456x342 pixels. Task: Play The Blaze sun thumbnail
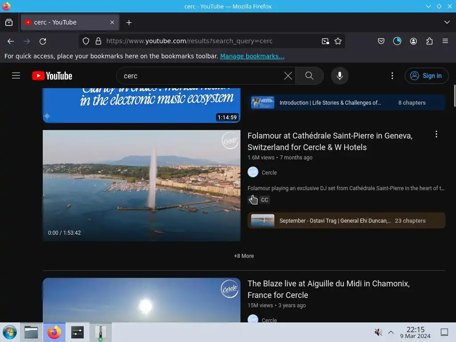coord(142,300)
